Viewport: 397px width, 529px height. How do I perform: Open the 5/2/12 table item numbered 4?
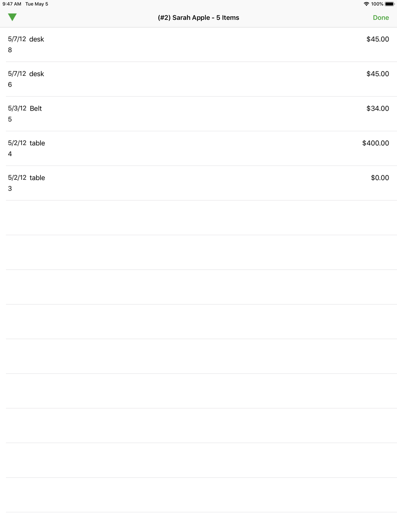click(198, 148)
